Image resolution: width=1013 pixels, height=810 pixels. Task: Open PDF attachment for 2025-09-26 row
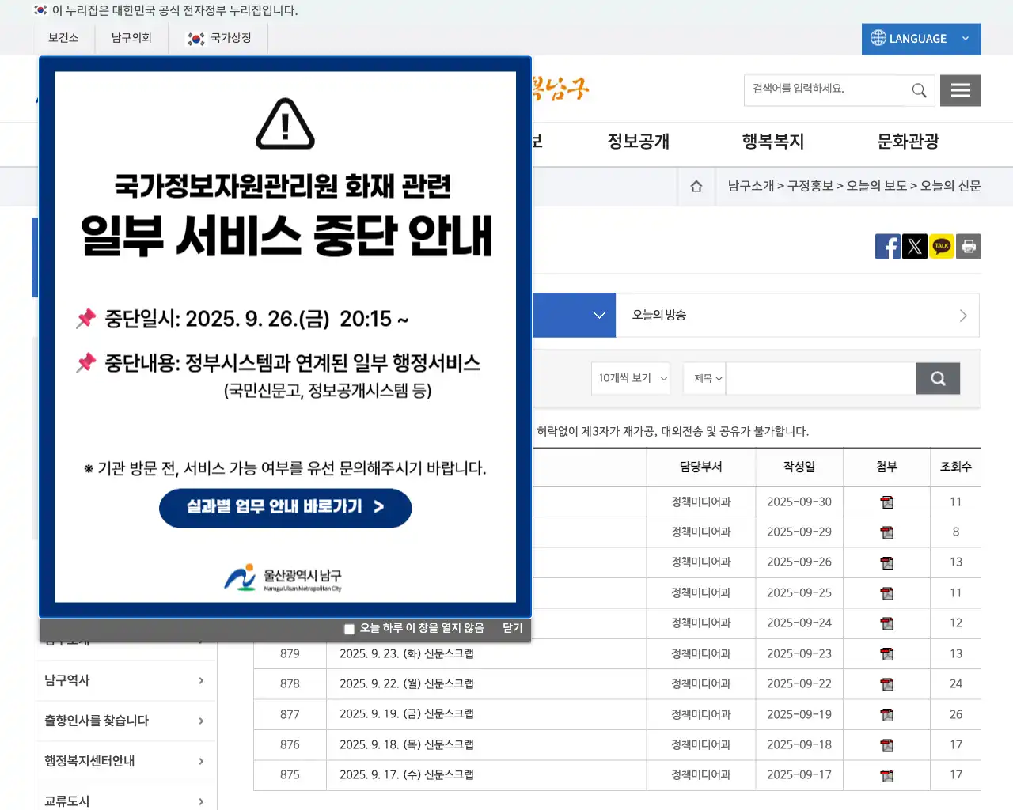[x=887, y=562]
